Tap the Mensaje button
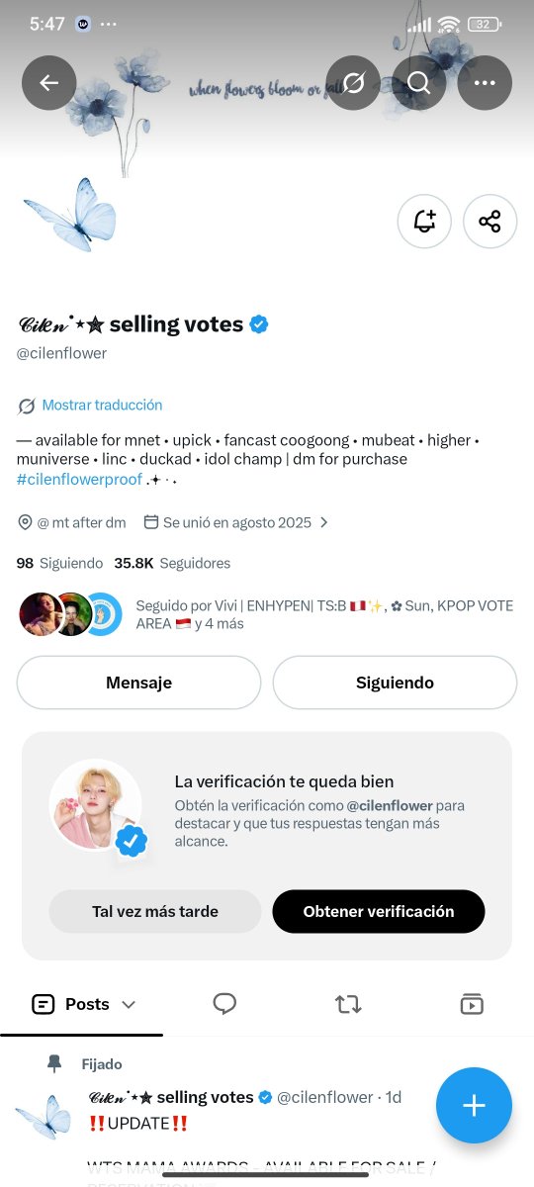This screenshot has width=534, height=1187. pos(138,683)
